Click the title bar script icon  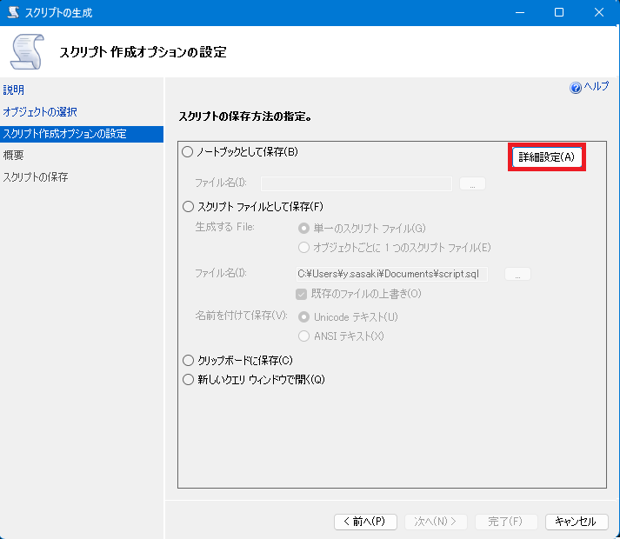click(x=13, y=12)
